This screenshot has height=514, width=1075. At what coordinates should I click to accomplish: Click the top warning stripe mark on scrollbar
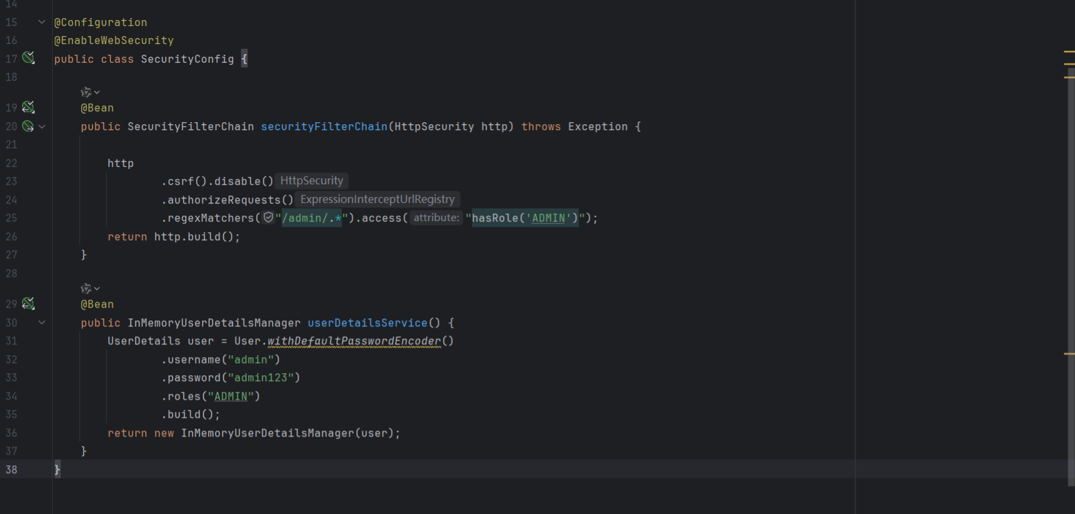click(x=1069, y=51)
